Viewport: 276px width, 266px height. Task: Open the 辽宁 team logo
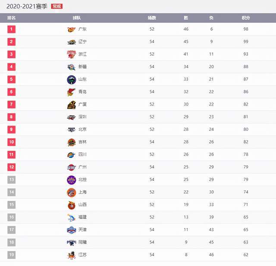tap(72, 42)
